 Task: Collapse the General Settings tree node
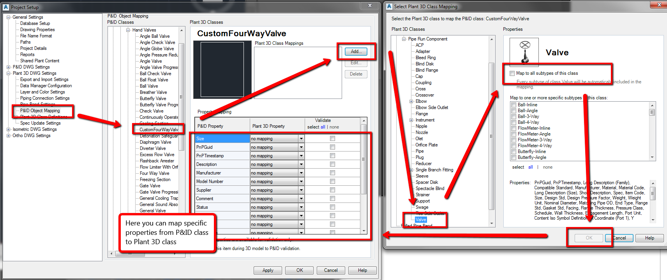[9, 17]
